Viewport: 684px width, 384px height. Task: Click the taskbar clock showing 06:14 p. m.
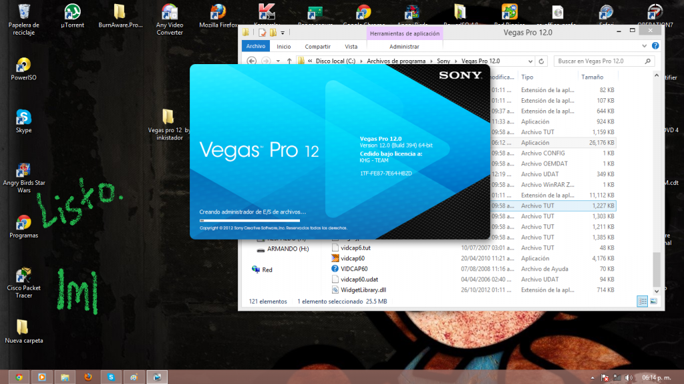tap(656, 377)
